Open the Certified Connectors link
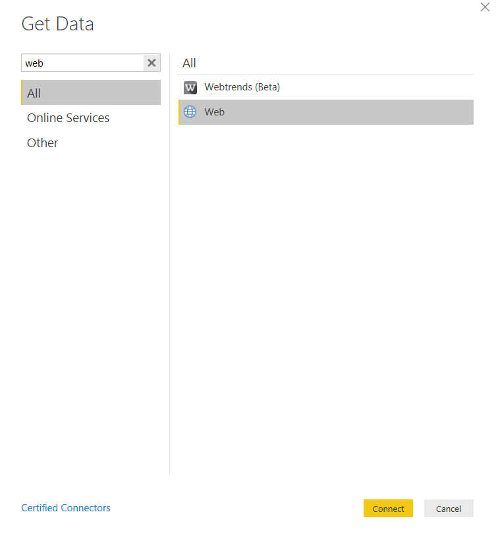The width and height of the screenshot is (496, 537). coord(66,508)
